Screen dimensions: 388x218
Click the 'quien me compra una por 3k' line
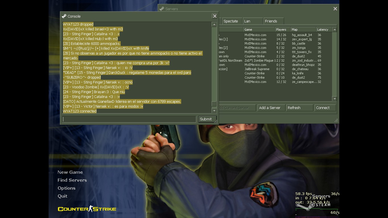[x=116, y=63]
